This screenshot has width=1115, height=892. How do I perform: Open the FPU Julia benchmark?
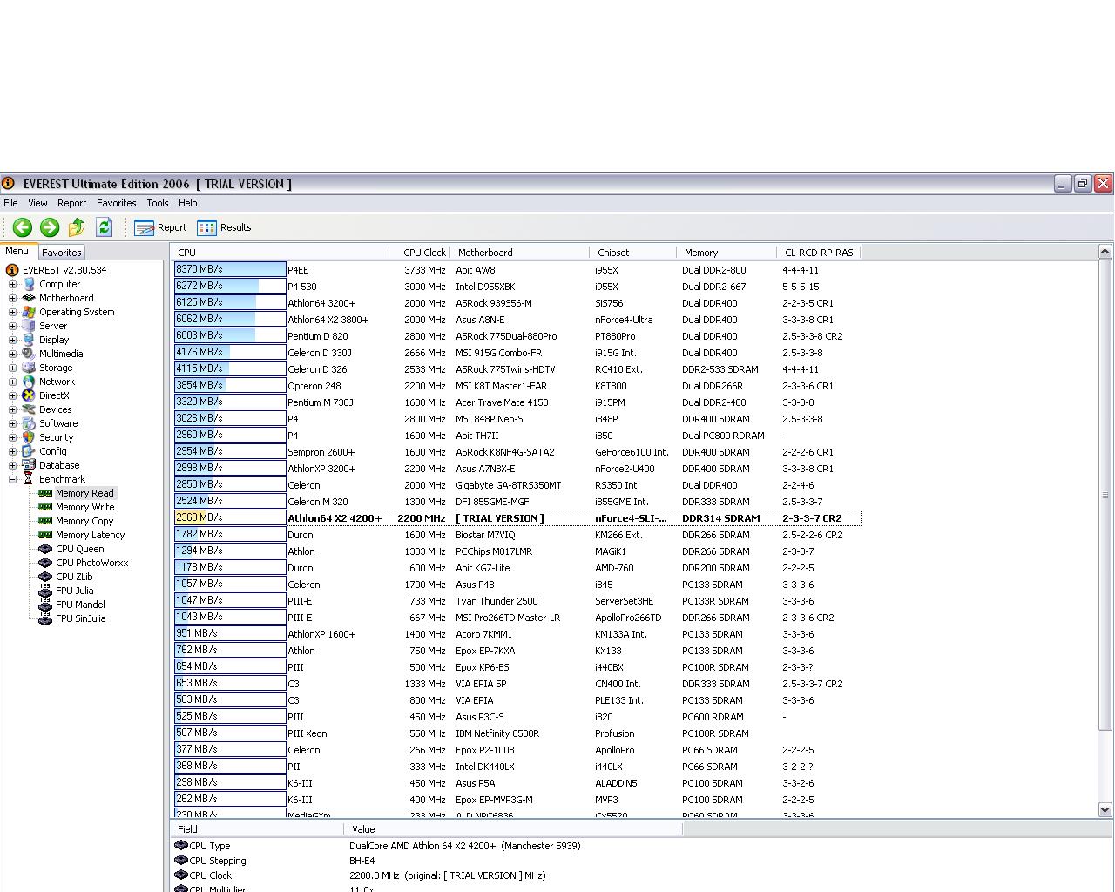[74, 591]
